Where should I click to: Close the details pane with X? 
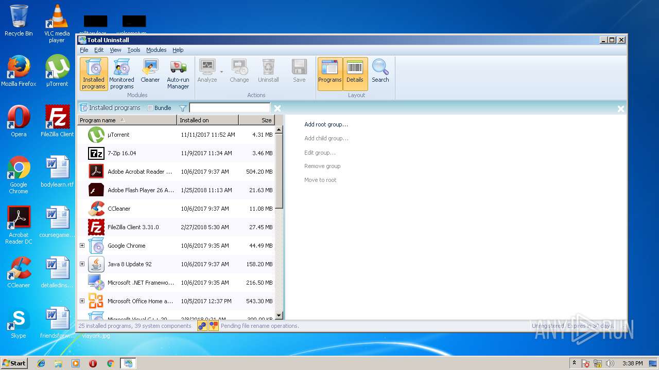620,108
